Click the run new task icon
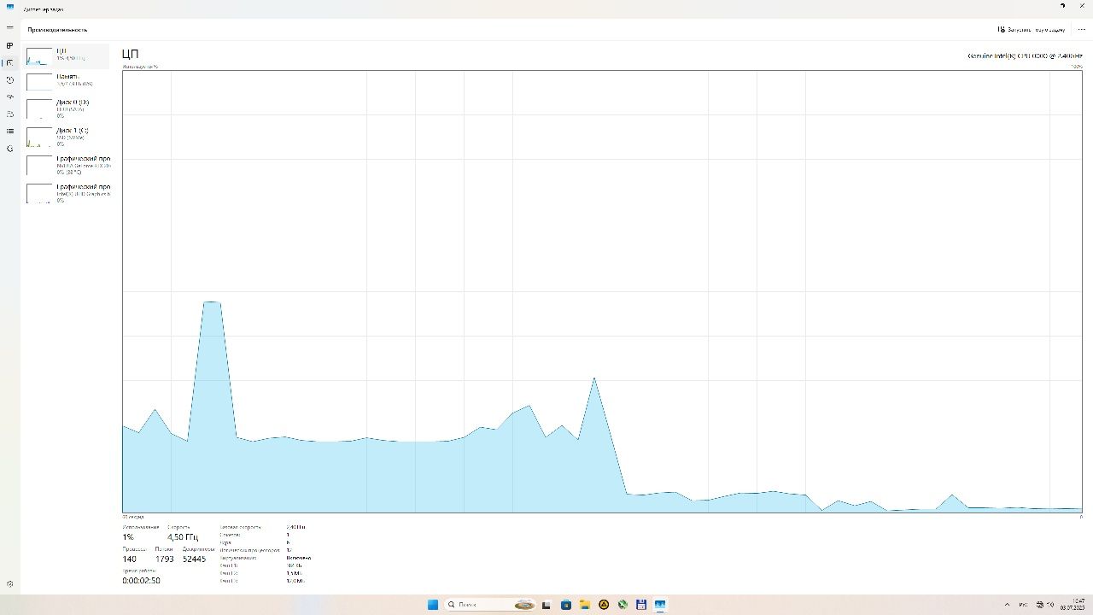Screen dimensions: 1093x615 (1002, 29)
